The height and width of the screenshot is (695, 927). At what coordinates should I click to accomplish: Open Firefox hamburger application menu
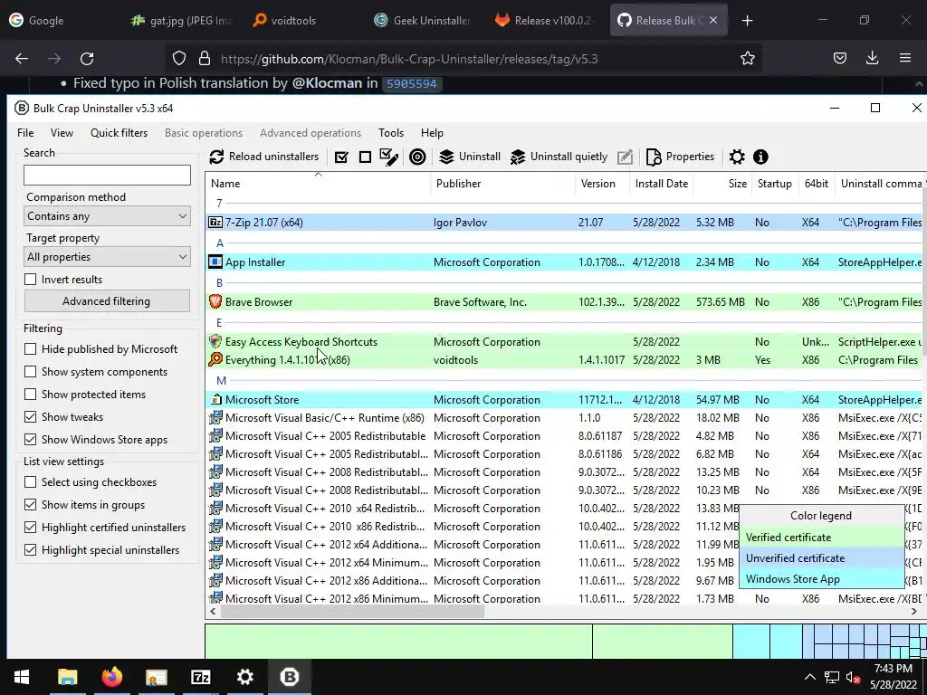(x=905, y=58)
